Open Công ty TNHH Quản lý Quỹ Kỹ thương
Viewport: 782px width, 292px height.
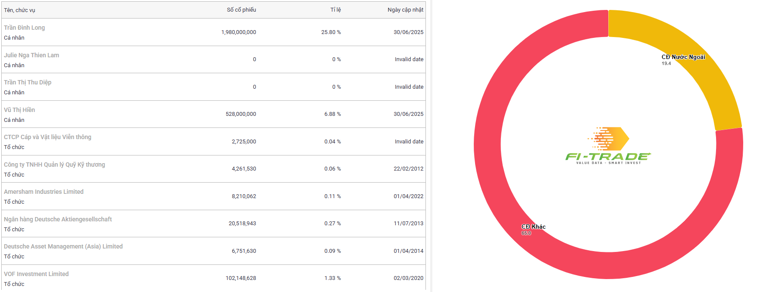point(54,165)
